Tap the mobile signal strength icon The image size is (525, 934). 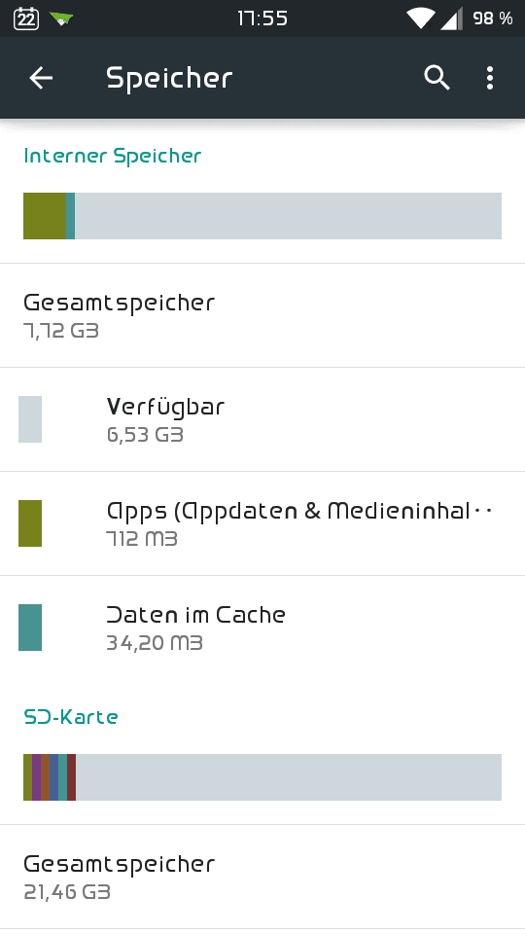pyautogui.click(x=451, y=18)
